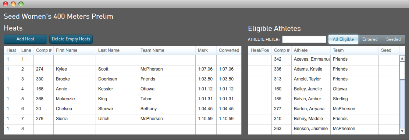Select the All Eligible filter toggle

coord(343,39)
